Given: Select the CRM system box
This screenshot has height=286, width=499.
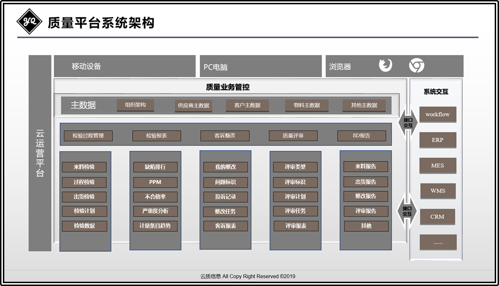Looking at the screenshot, I should point(437,217).
